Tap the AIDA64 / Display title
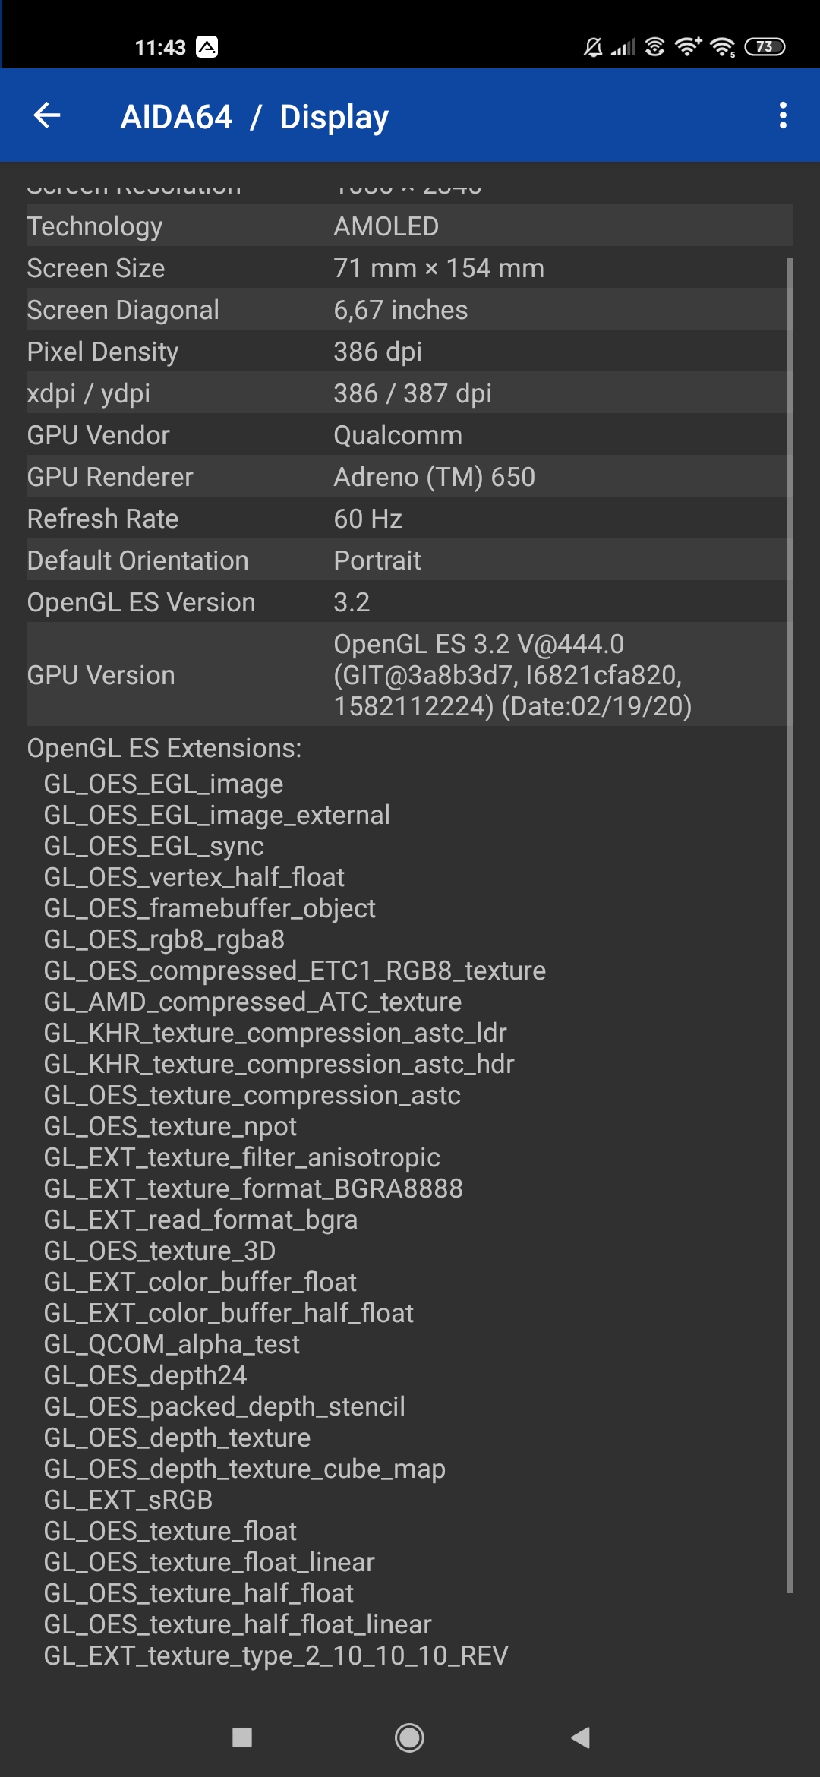This screenshot has height=1777, width=820. 254,117
